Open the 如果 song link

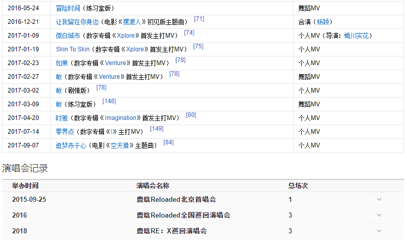tap(62, 64)
